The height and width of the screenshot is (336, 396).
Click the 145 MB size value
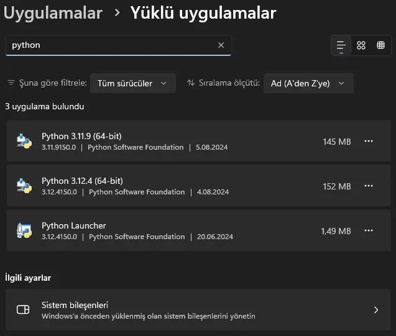coord(337,142)
